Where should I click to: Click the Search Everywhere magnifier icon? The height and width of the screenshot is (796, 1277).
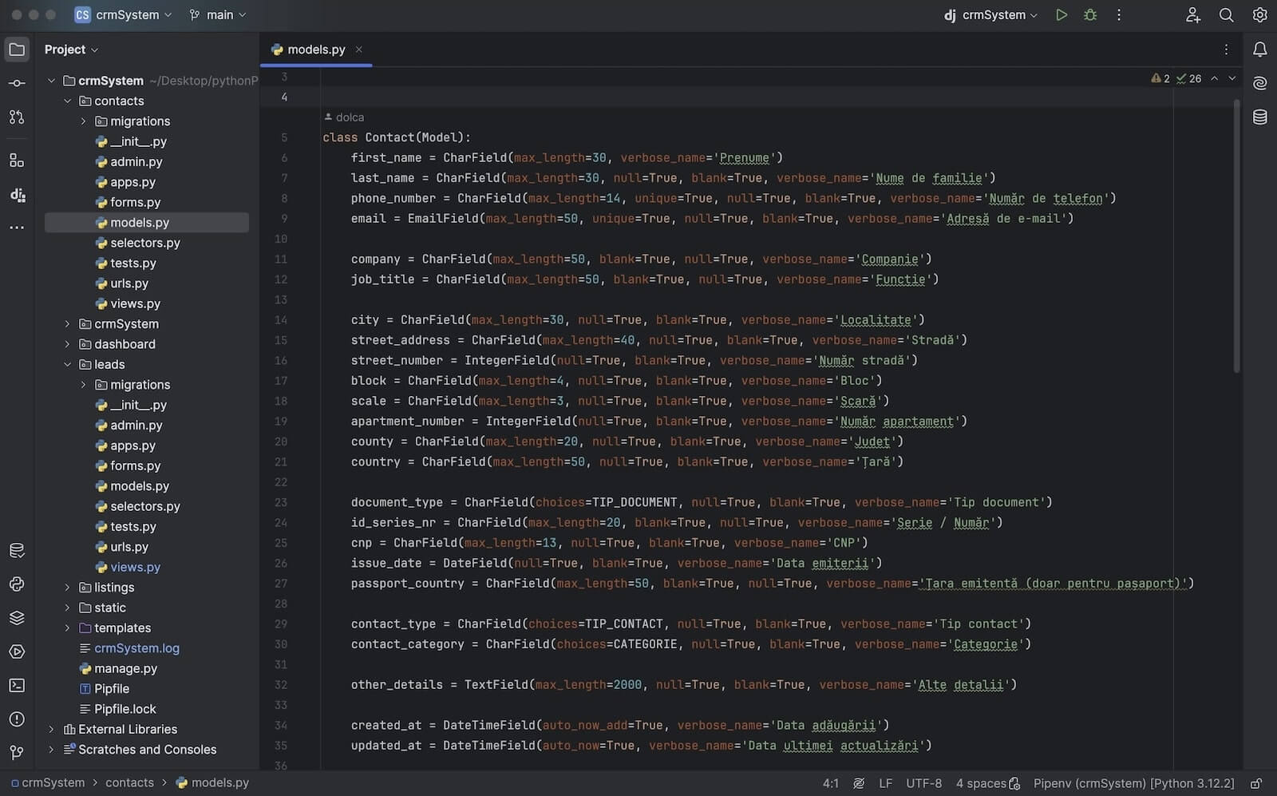[x=1226, y=15]
